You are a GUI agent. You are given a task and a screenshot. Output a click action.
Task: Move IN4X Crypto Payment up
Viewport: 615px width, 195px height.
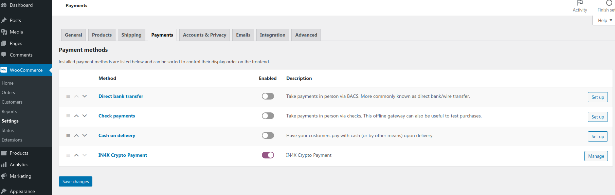click(76, 155)
